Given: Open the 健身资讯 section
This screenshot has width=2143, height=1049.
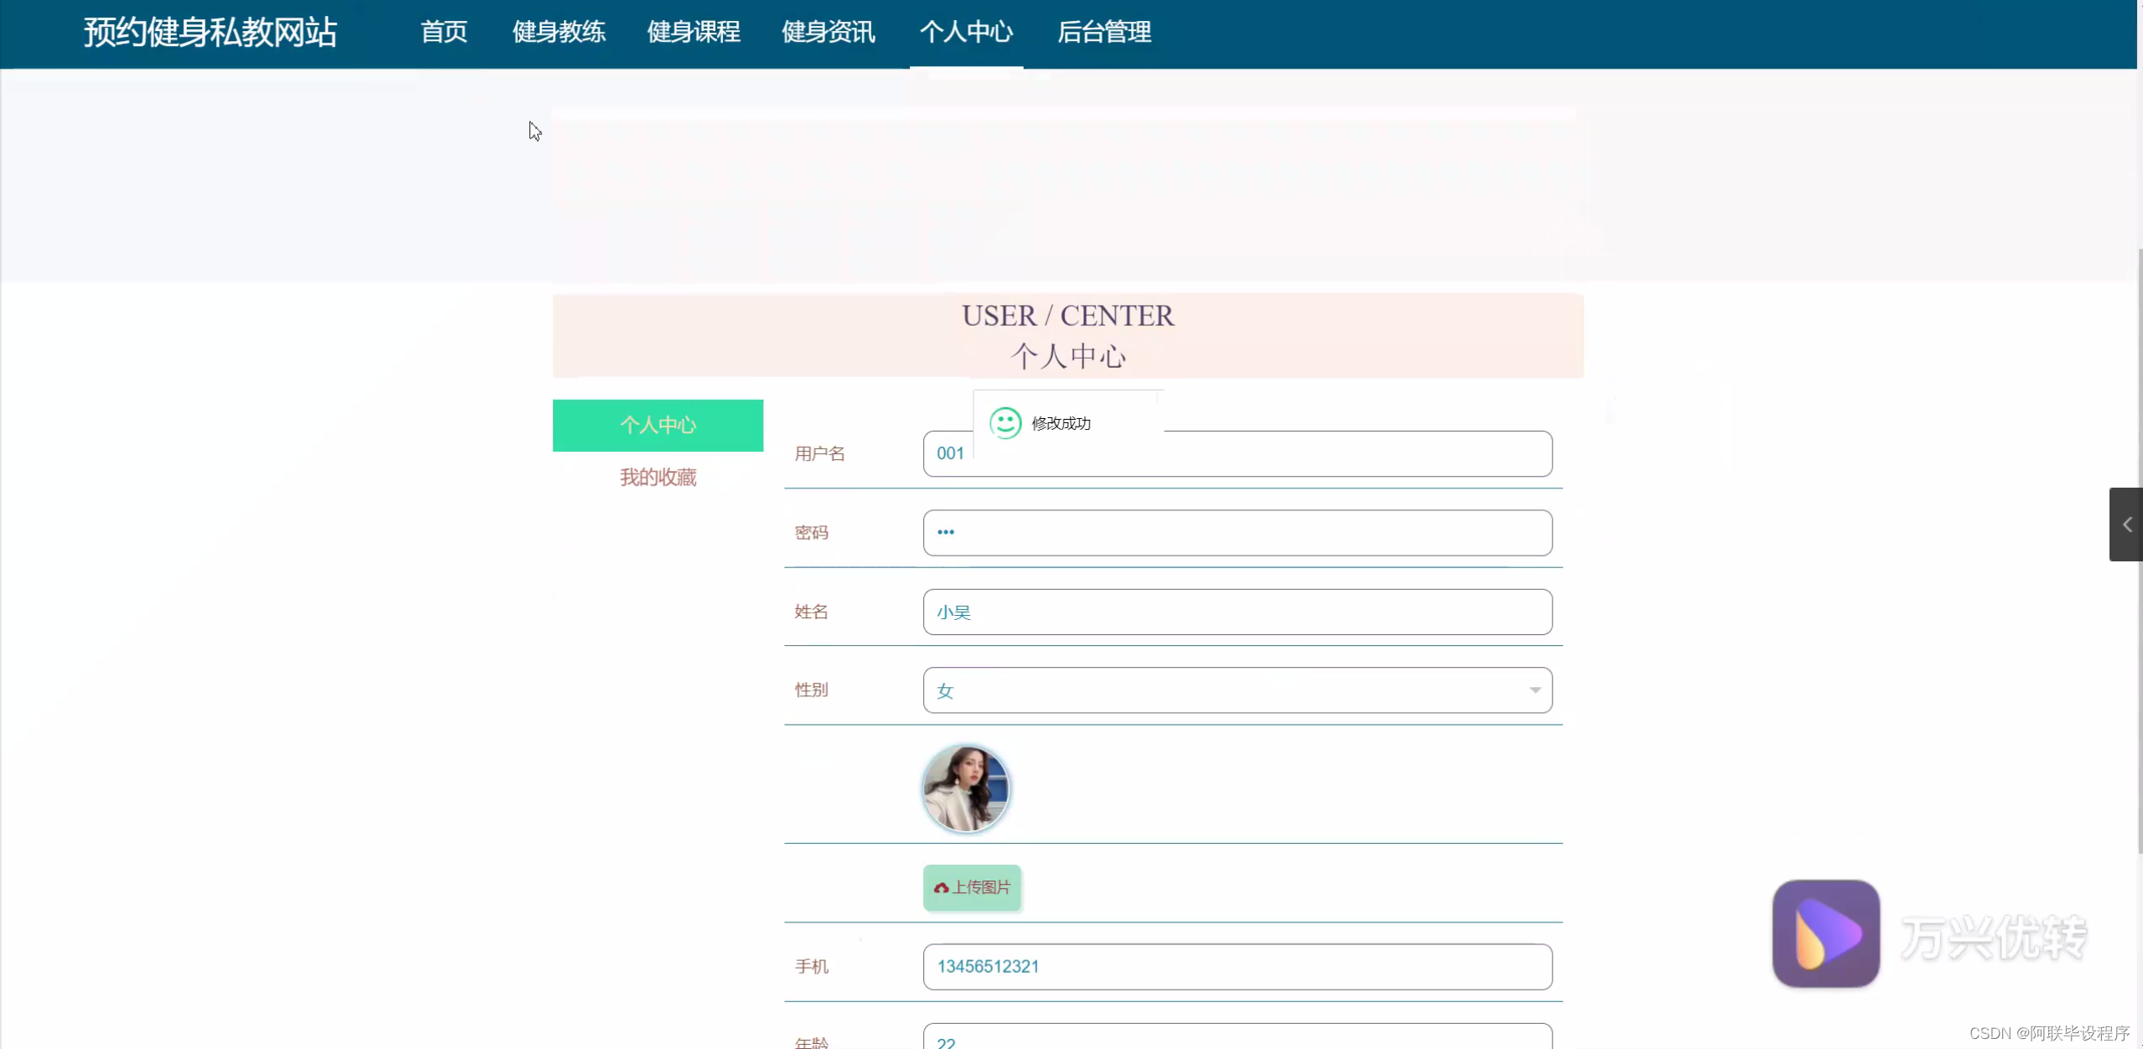Looking at the screenshot, I should (x=828, y=32).
